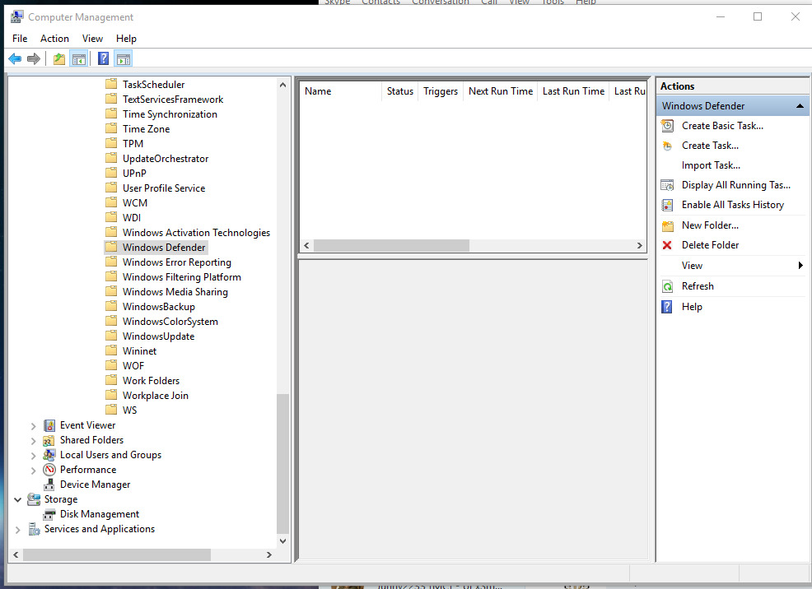This screenshot has height=589, width=812.
Task: Click task list horizontal scrollbar right arrow
Action: [x=640, y=246]
